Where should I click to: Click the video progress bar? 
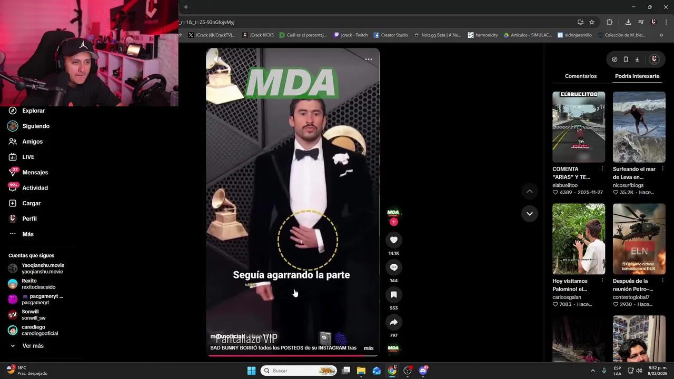292,355
